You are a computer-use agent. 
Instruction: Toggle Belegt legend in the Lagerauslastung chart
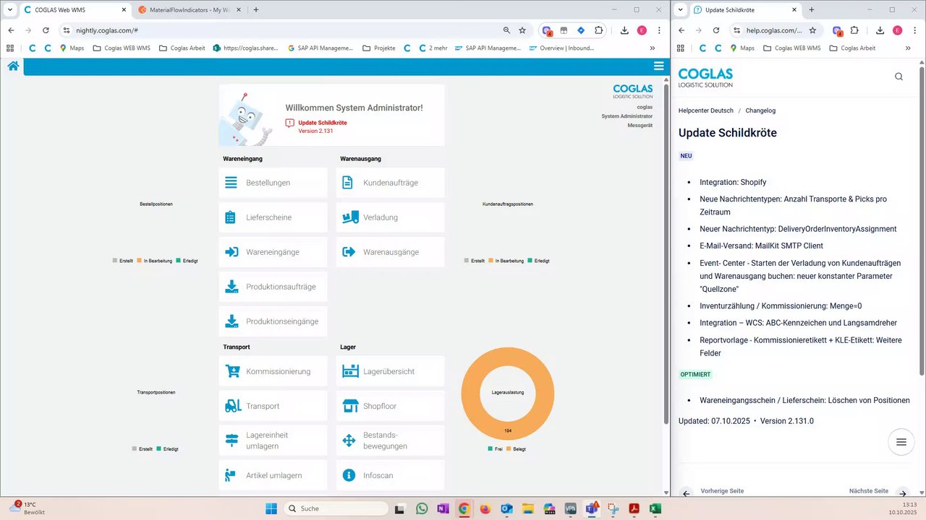click(517, 448)
